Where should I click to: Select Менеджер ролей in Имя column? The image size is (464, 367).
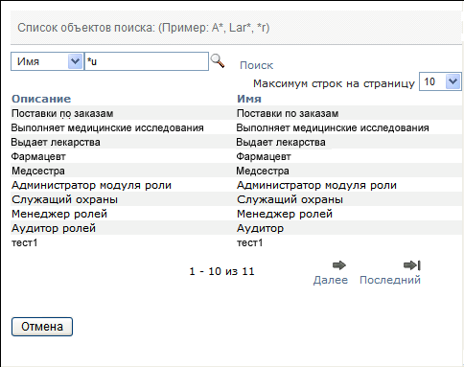(285, 214)
